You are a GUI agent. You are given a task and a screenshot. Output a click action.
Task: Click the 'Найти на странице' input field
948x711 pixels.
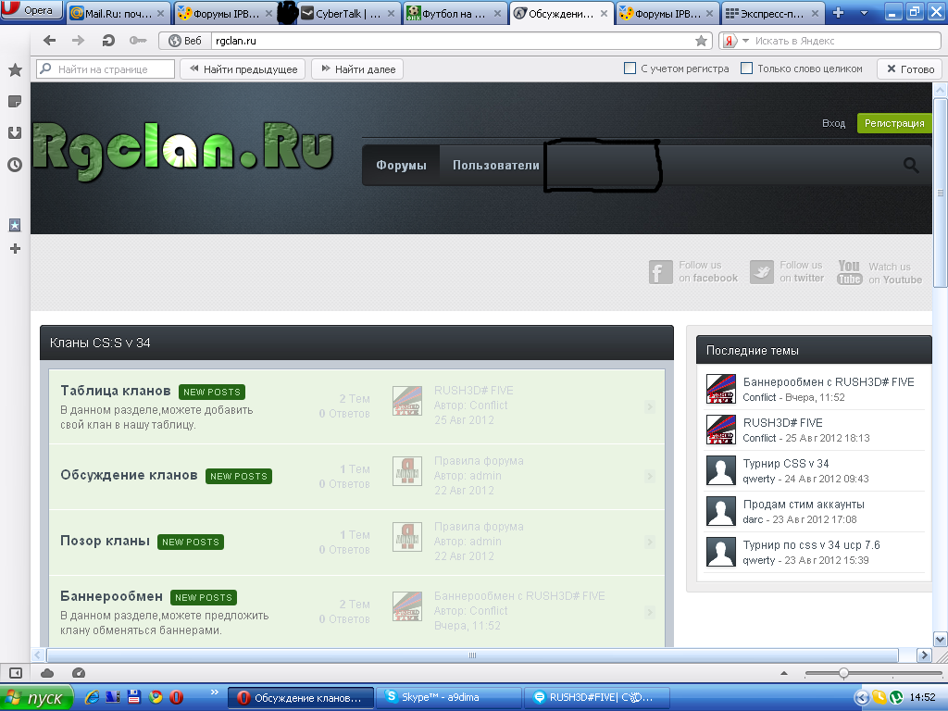coord(106,69)
